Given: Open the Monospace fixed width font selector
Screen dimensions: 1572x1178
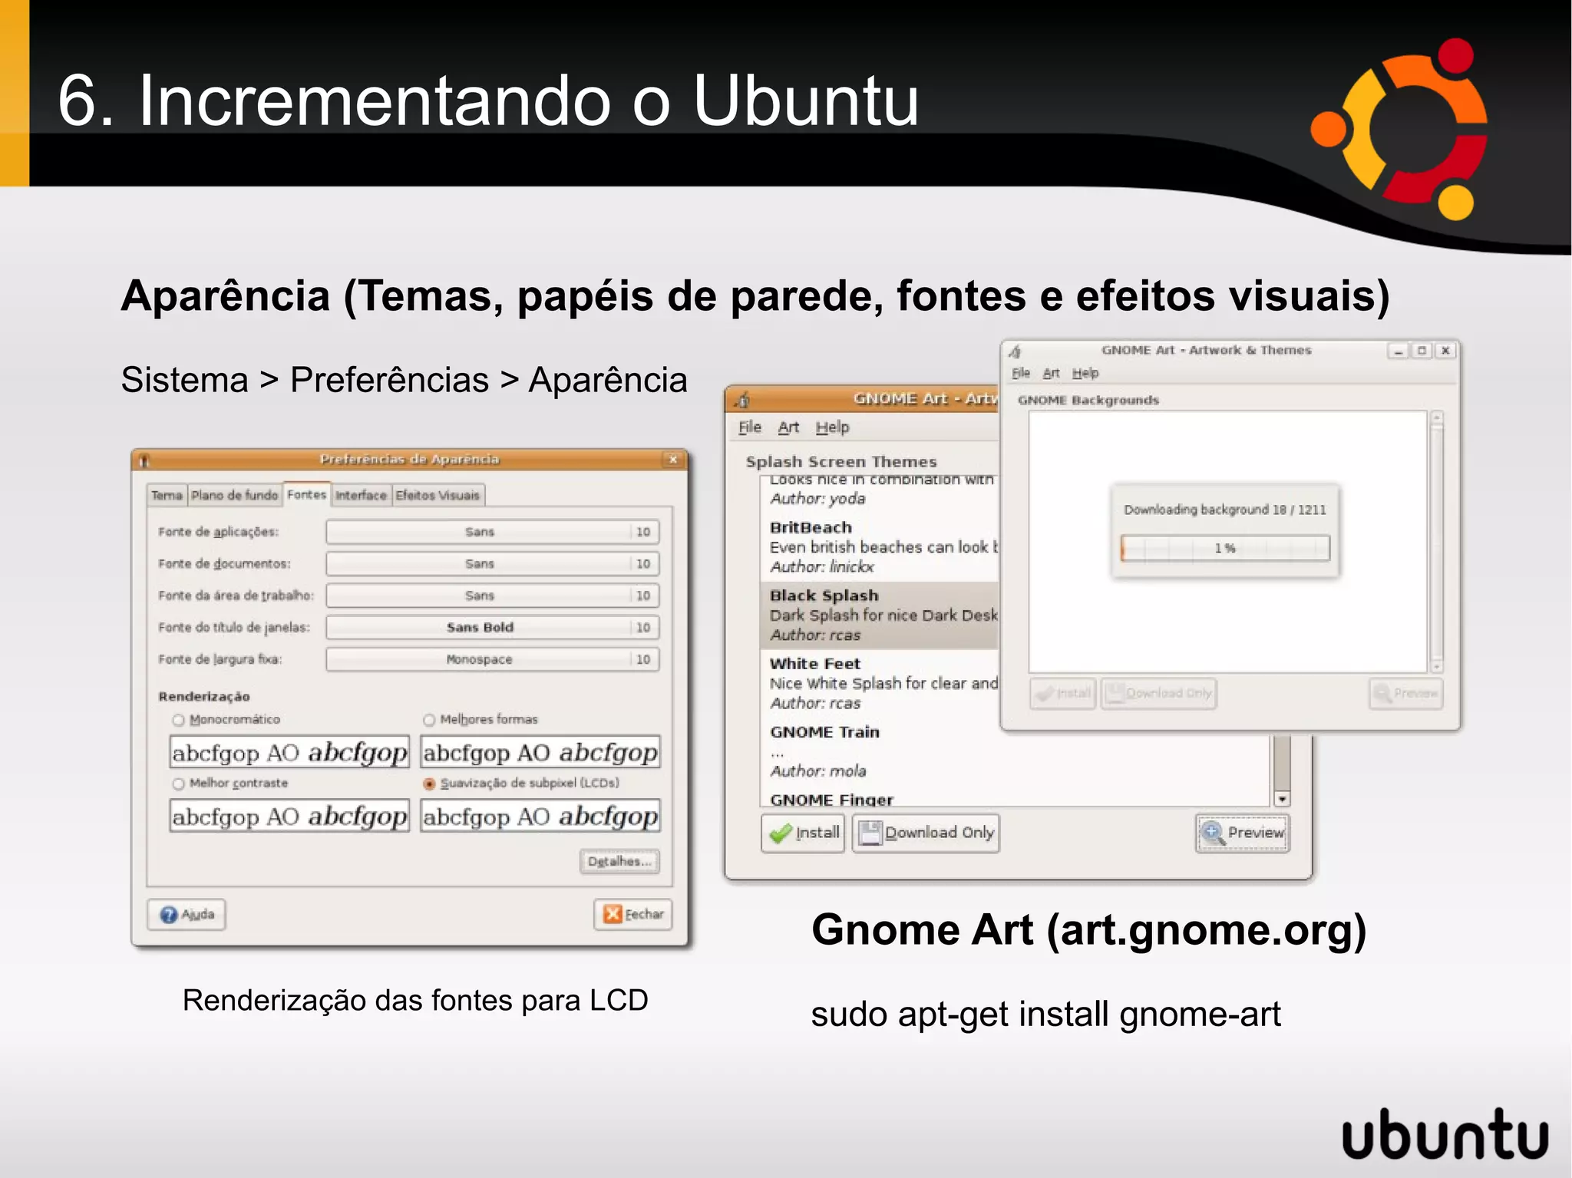Looking at the screenshot, I should (492, 659).
